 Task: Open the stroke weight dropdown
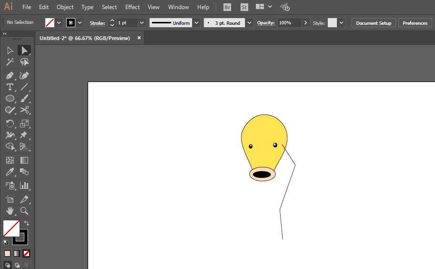[x=142, y=23]
